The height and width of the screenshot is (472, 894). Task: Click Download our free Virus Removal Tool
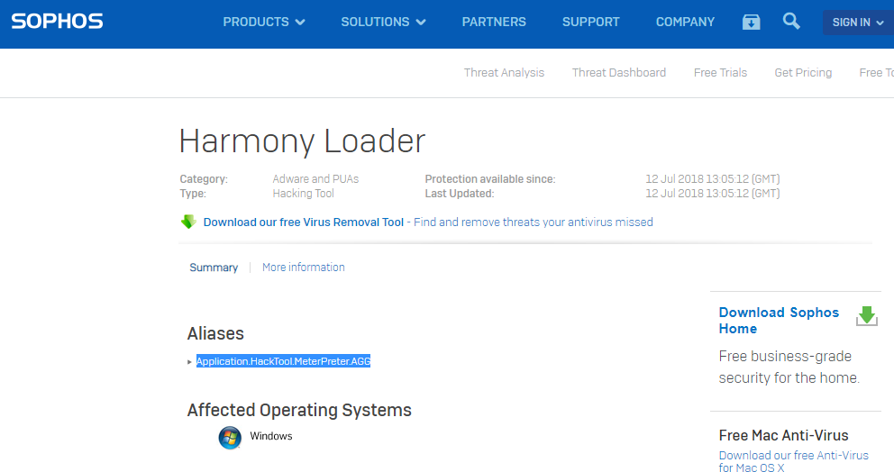click(304, 222)
